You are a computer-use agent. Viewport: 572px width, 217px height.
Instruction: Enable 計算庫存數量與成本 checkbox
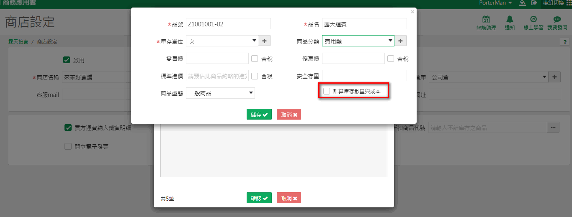click(x=327, y=91)
